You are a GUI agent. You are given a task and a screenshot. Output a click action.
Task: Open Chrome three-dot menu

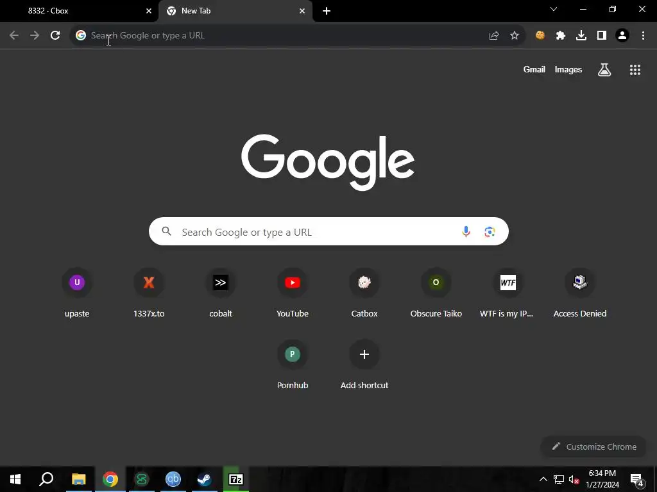click(x=643, y=36)
